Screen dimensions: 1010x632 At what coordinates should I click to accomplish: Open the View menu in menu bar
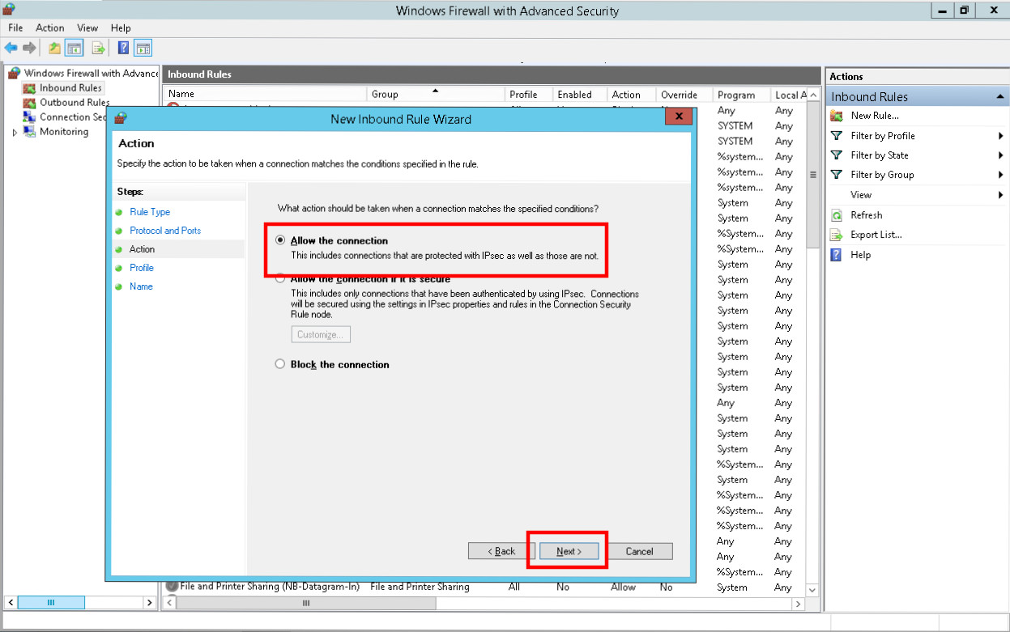coord(87,28)
